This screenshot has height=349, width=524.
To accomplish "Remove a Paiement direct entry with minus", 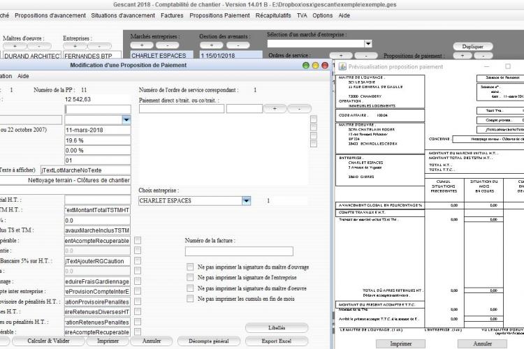I will click(300, 109).
